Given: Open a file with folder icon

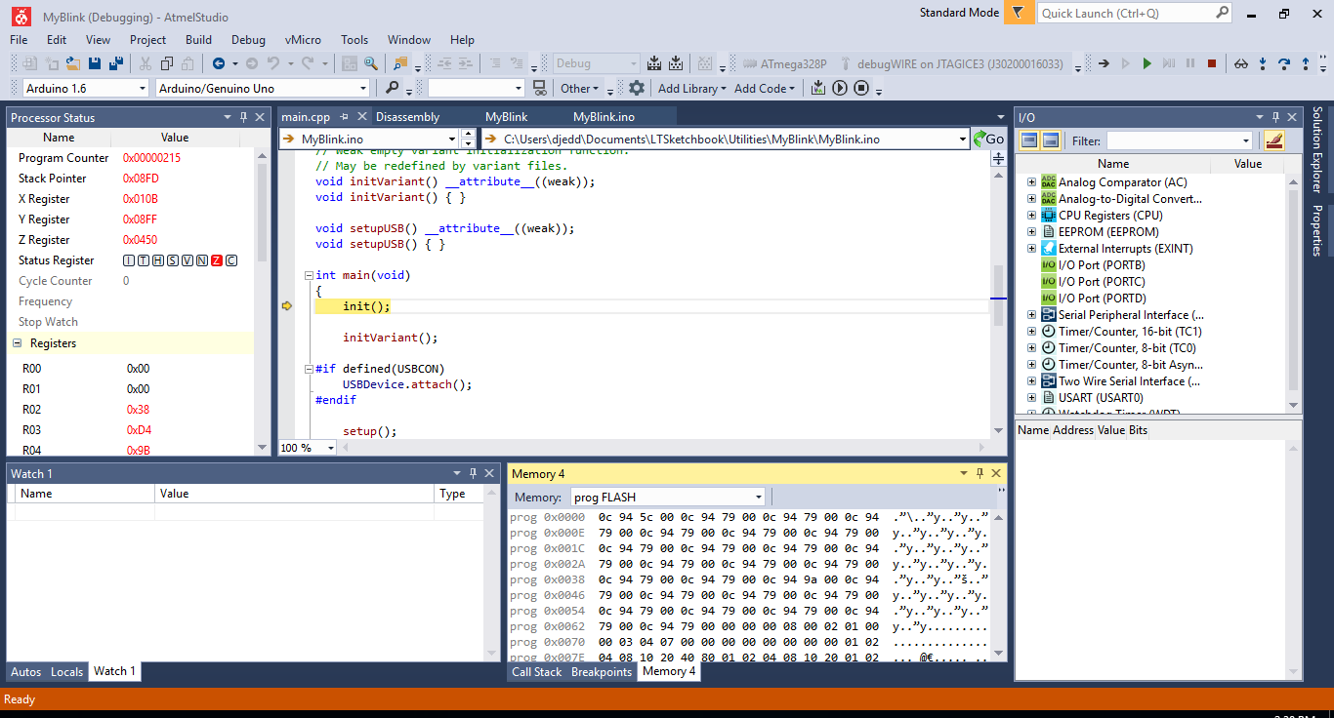Looking at the screenshot, I should [73, 63].
